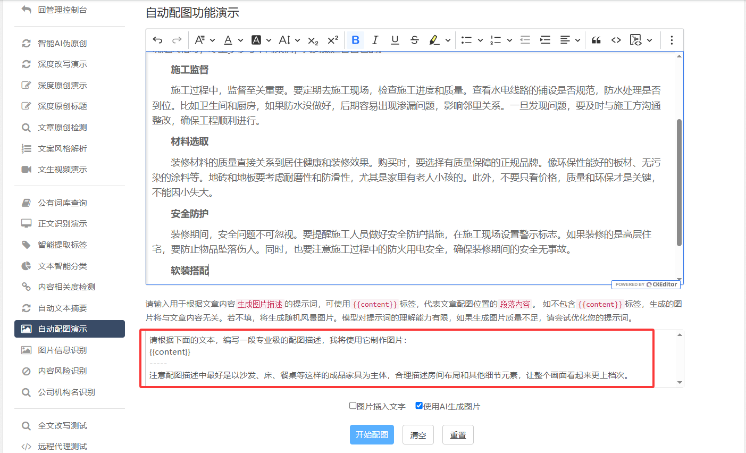Increase indent of the paragraph
This screenshot has width=746, height=453.
(x=545, y=40)
